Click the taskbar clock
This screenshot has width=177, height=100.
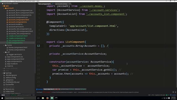click(x=173, y=98)
